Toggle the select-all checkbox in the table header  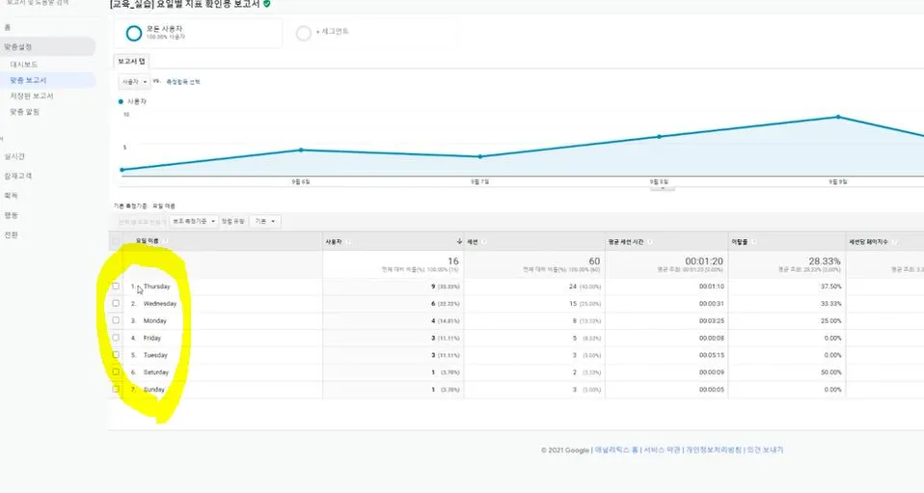click(x=116, y=241)
